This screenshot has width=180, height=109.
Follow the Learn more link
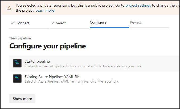45,11
